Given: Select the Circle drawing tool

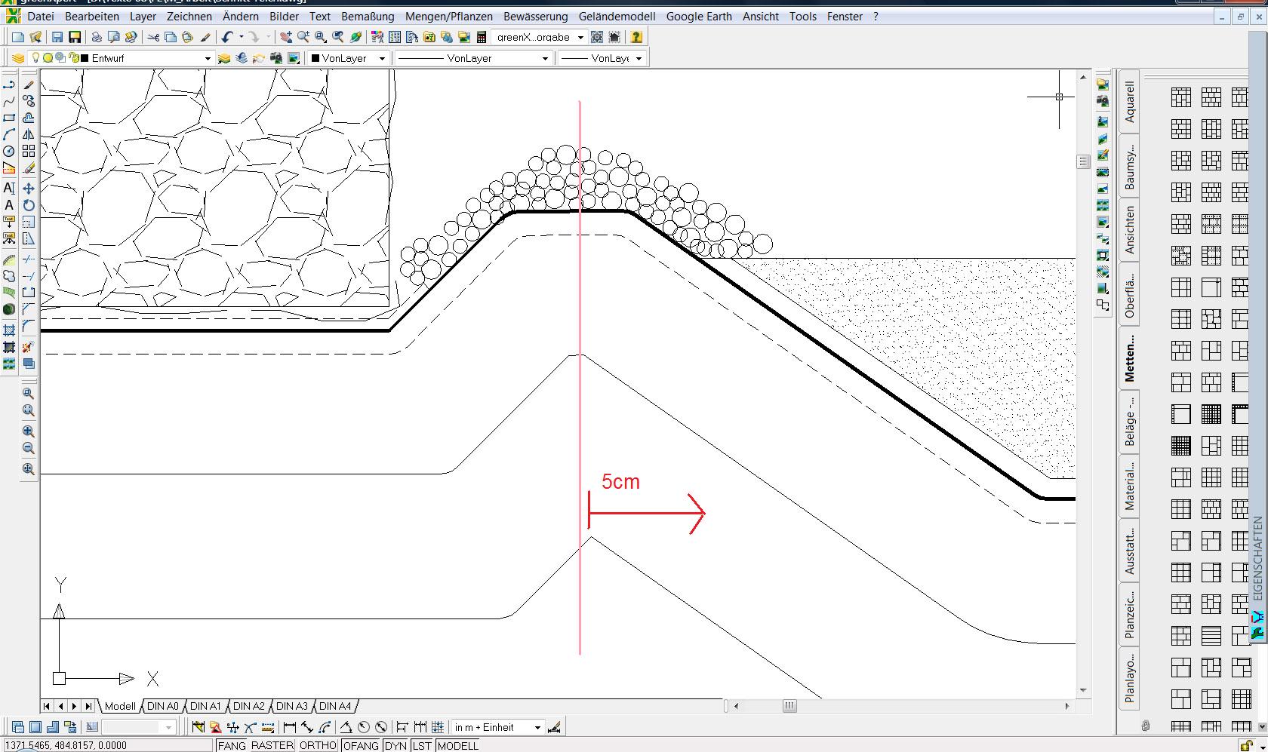Looking at the screenshot, I should pyautogui.click(x=9, y=152).
